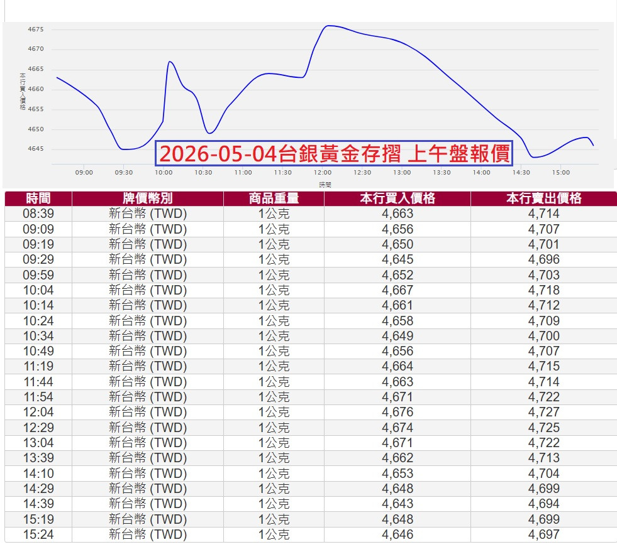This screenshot has height=547, width=617.
Task: Click sell price 4,718 at 10:04
Action: coord(544,290)
